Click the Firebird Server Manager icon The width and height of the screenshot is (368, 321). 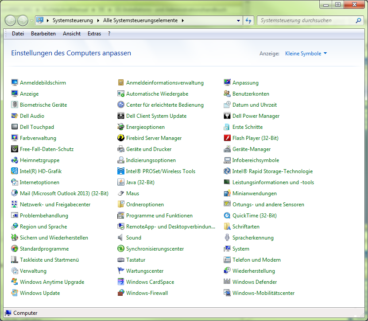(121, 138)
